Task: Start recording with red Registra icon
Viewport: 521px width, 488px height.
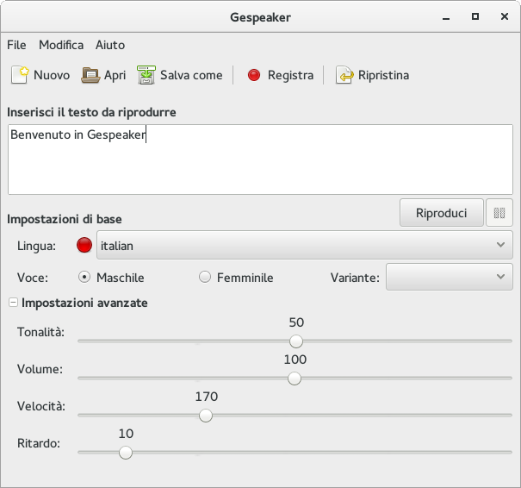Action: tap(254, 75)
